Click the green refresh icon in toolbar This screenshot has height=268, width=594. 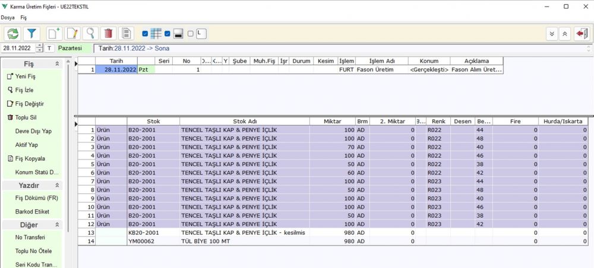coord(13,34)
